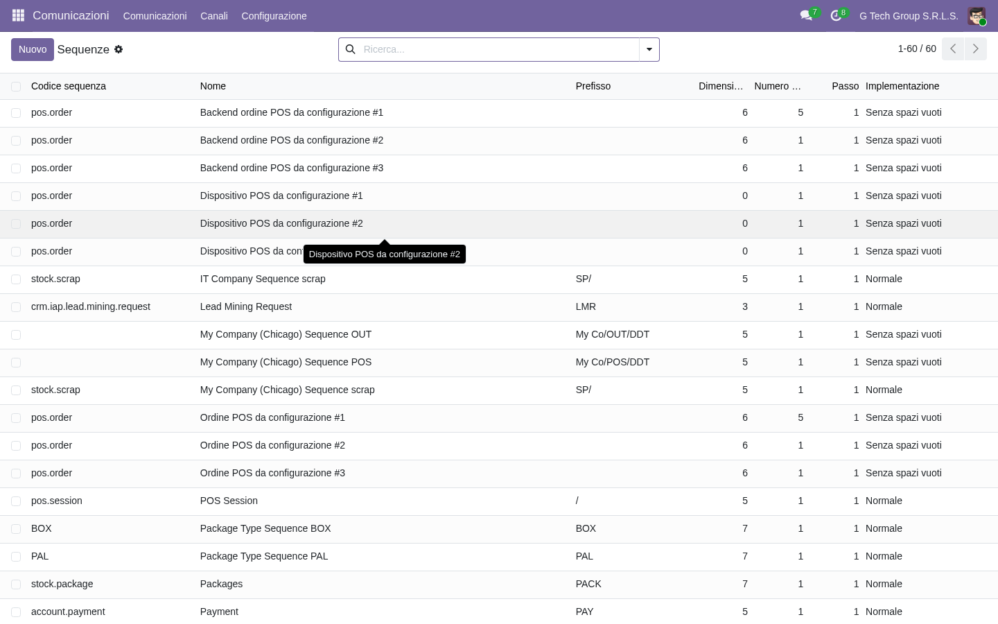Check the My Company (Chicago) Sequence OUT row
The width and height of the screenshot is (998, 624).
coord(16,334)
